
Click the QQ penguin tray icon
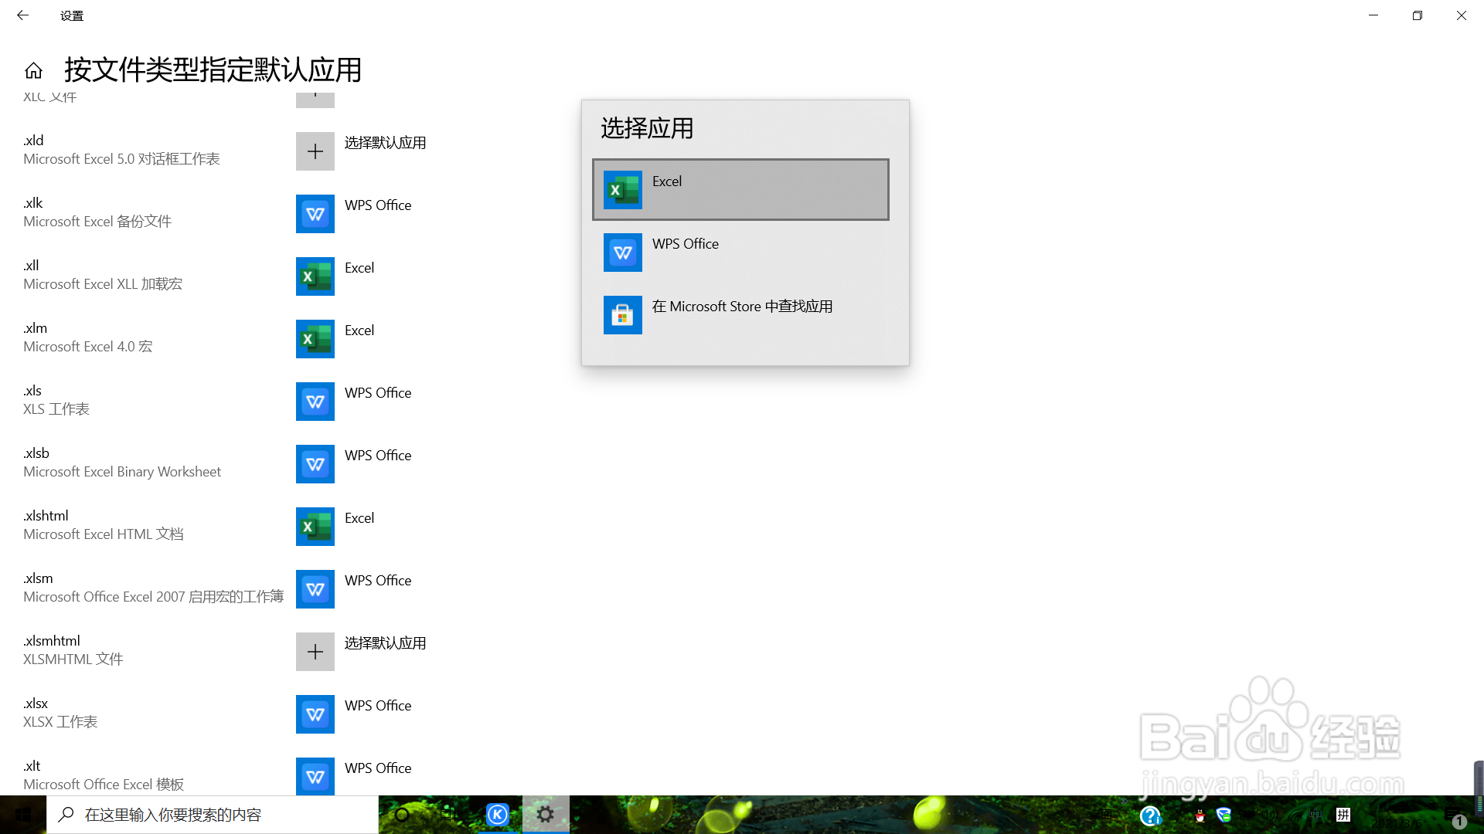[1200, 815]
